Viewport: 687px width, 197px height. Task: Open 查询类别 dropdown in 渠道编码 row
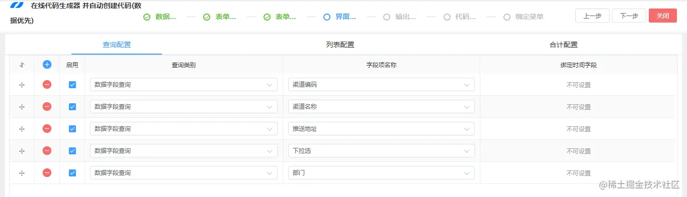pos(184,85)
